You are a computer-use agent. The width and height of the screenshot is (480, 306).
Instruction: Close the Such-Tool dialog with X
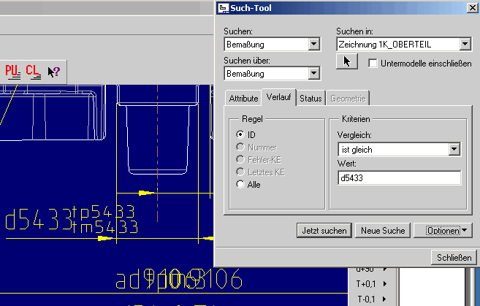[x=473, y=7]
